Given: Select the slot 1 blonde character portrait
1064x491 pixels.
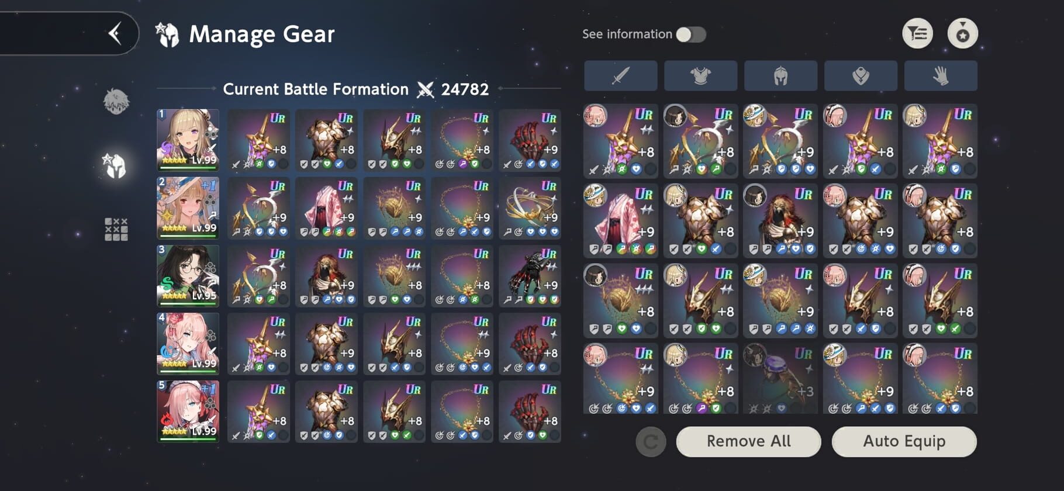Looking at the screenshot, I should (188, 140).
